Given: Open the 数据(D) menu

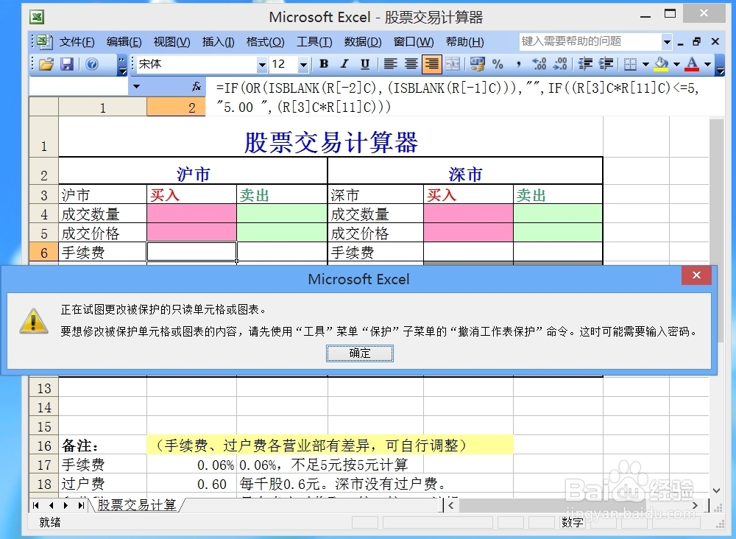Looking at the screenshot, I should point(363,42).
